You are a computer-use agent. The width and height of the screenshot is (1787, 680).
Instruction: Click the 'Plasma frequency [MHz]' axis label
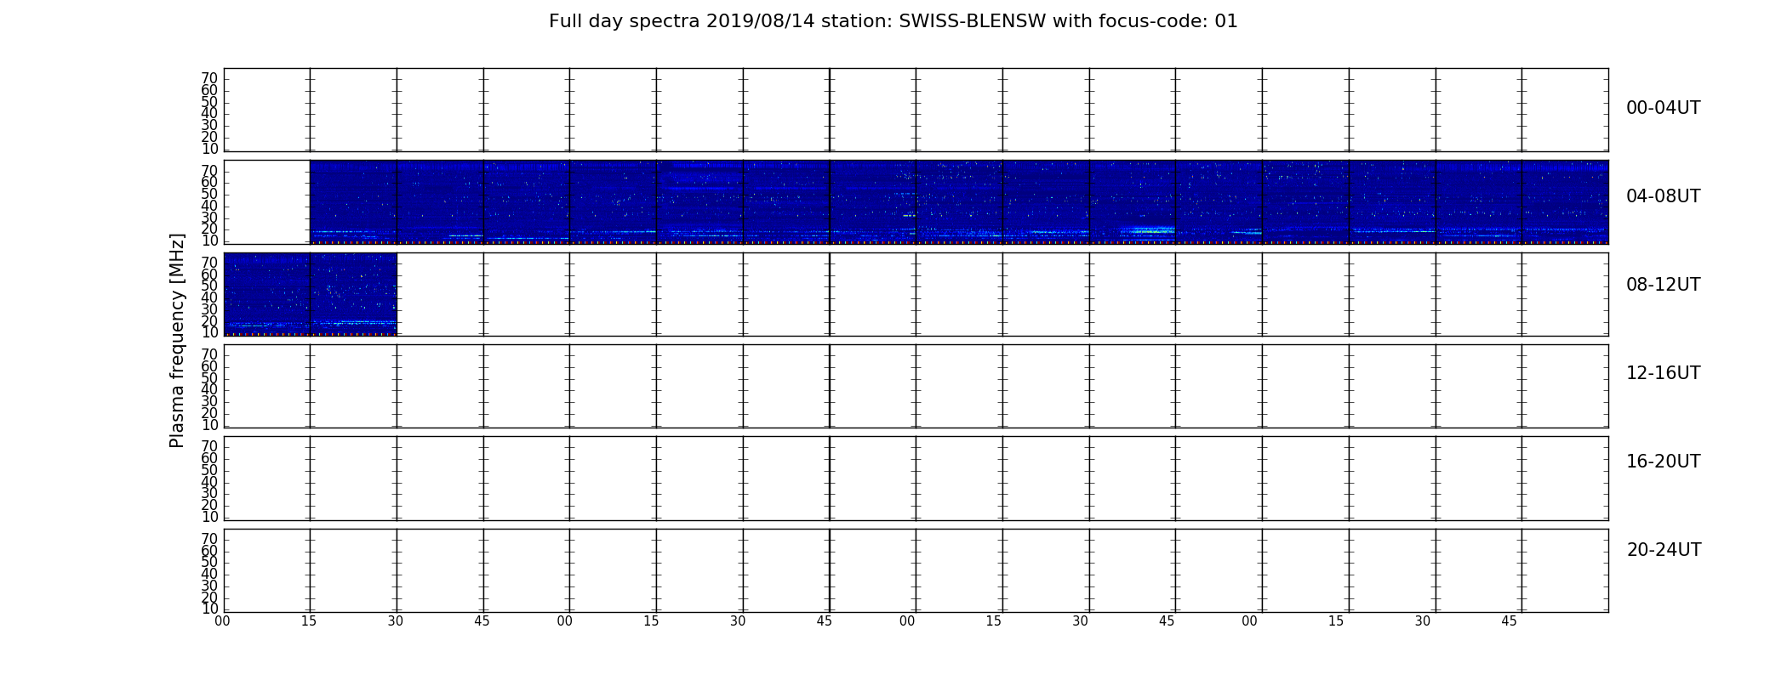coord(177,340)
